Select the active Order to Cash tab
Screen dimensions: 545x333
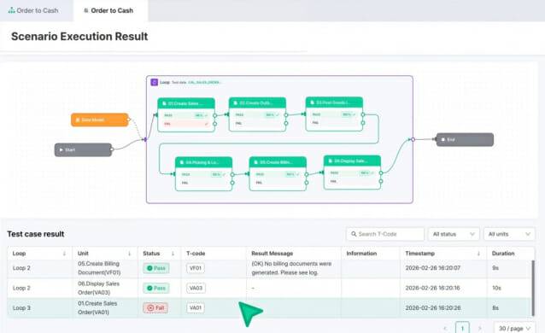[110, 10]
